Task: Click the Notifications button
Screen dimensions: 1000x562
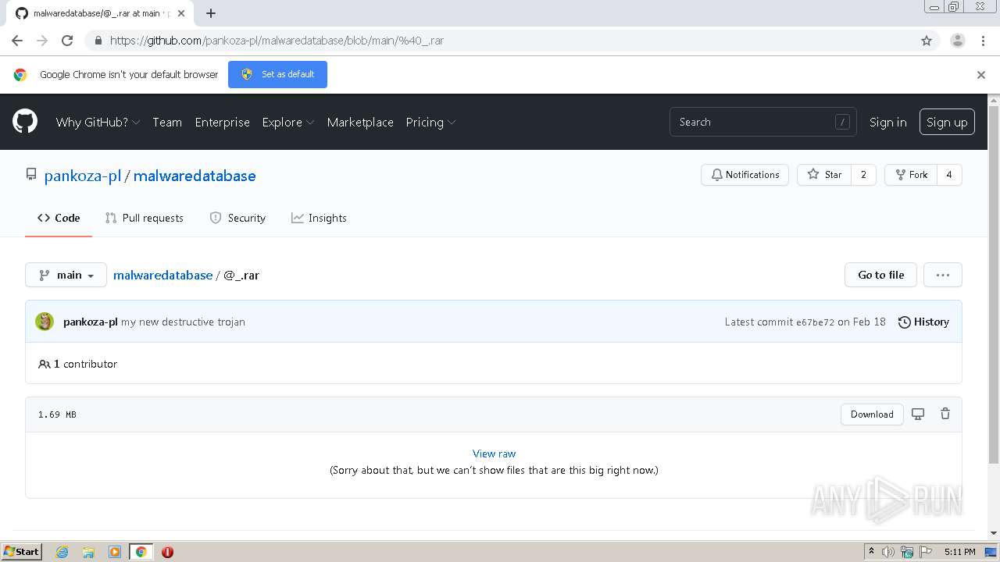Action: click(745, 175)
